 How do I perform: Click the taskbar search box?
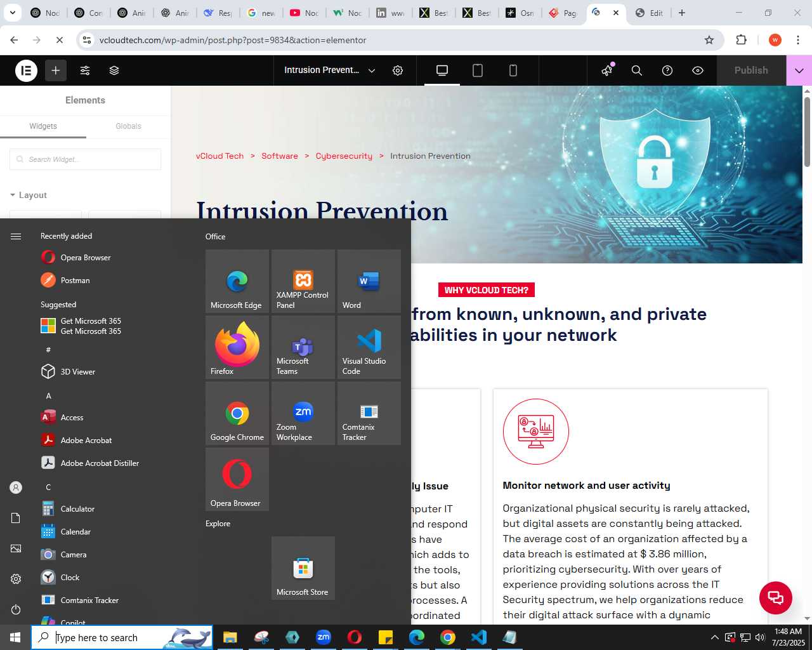click(122, 637)
